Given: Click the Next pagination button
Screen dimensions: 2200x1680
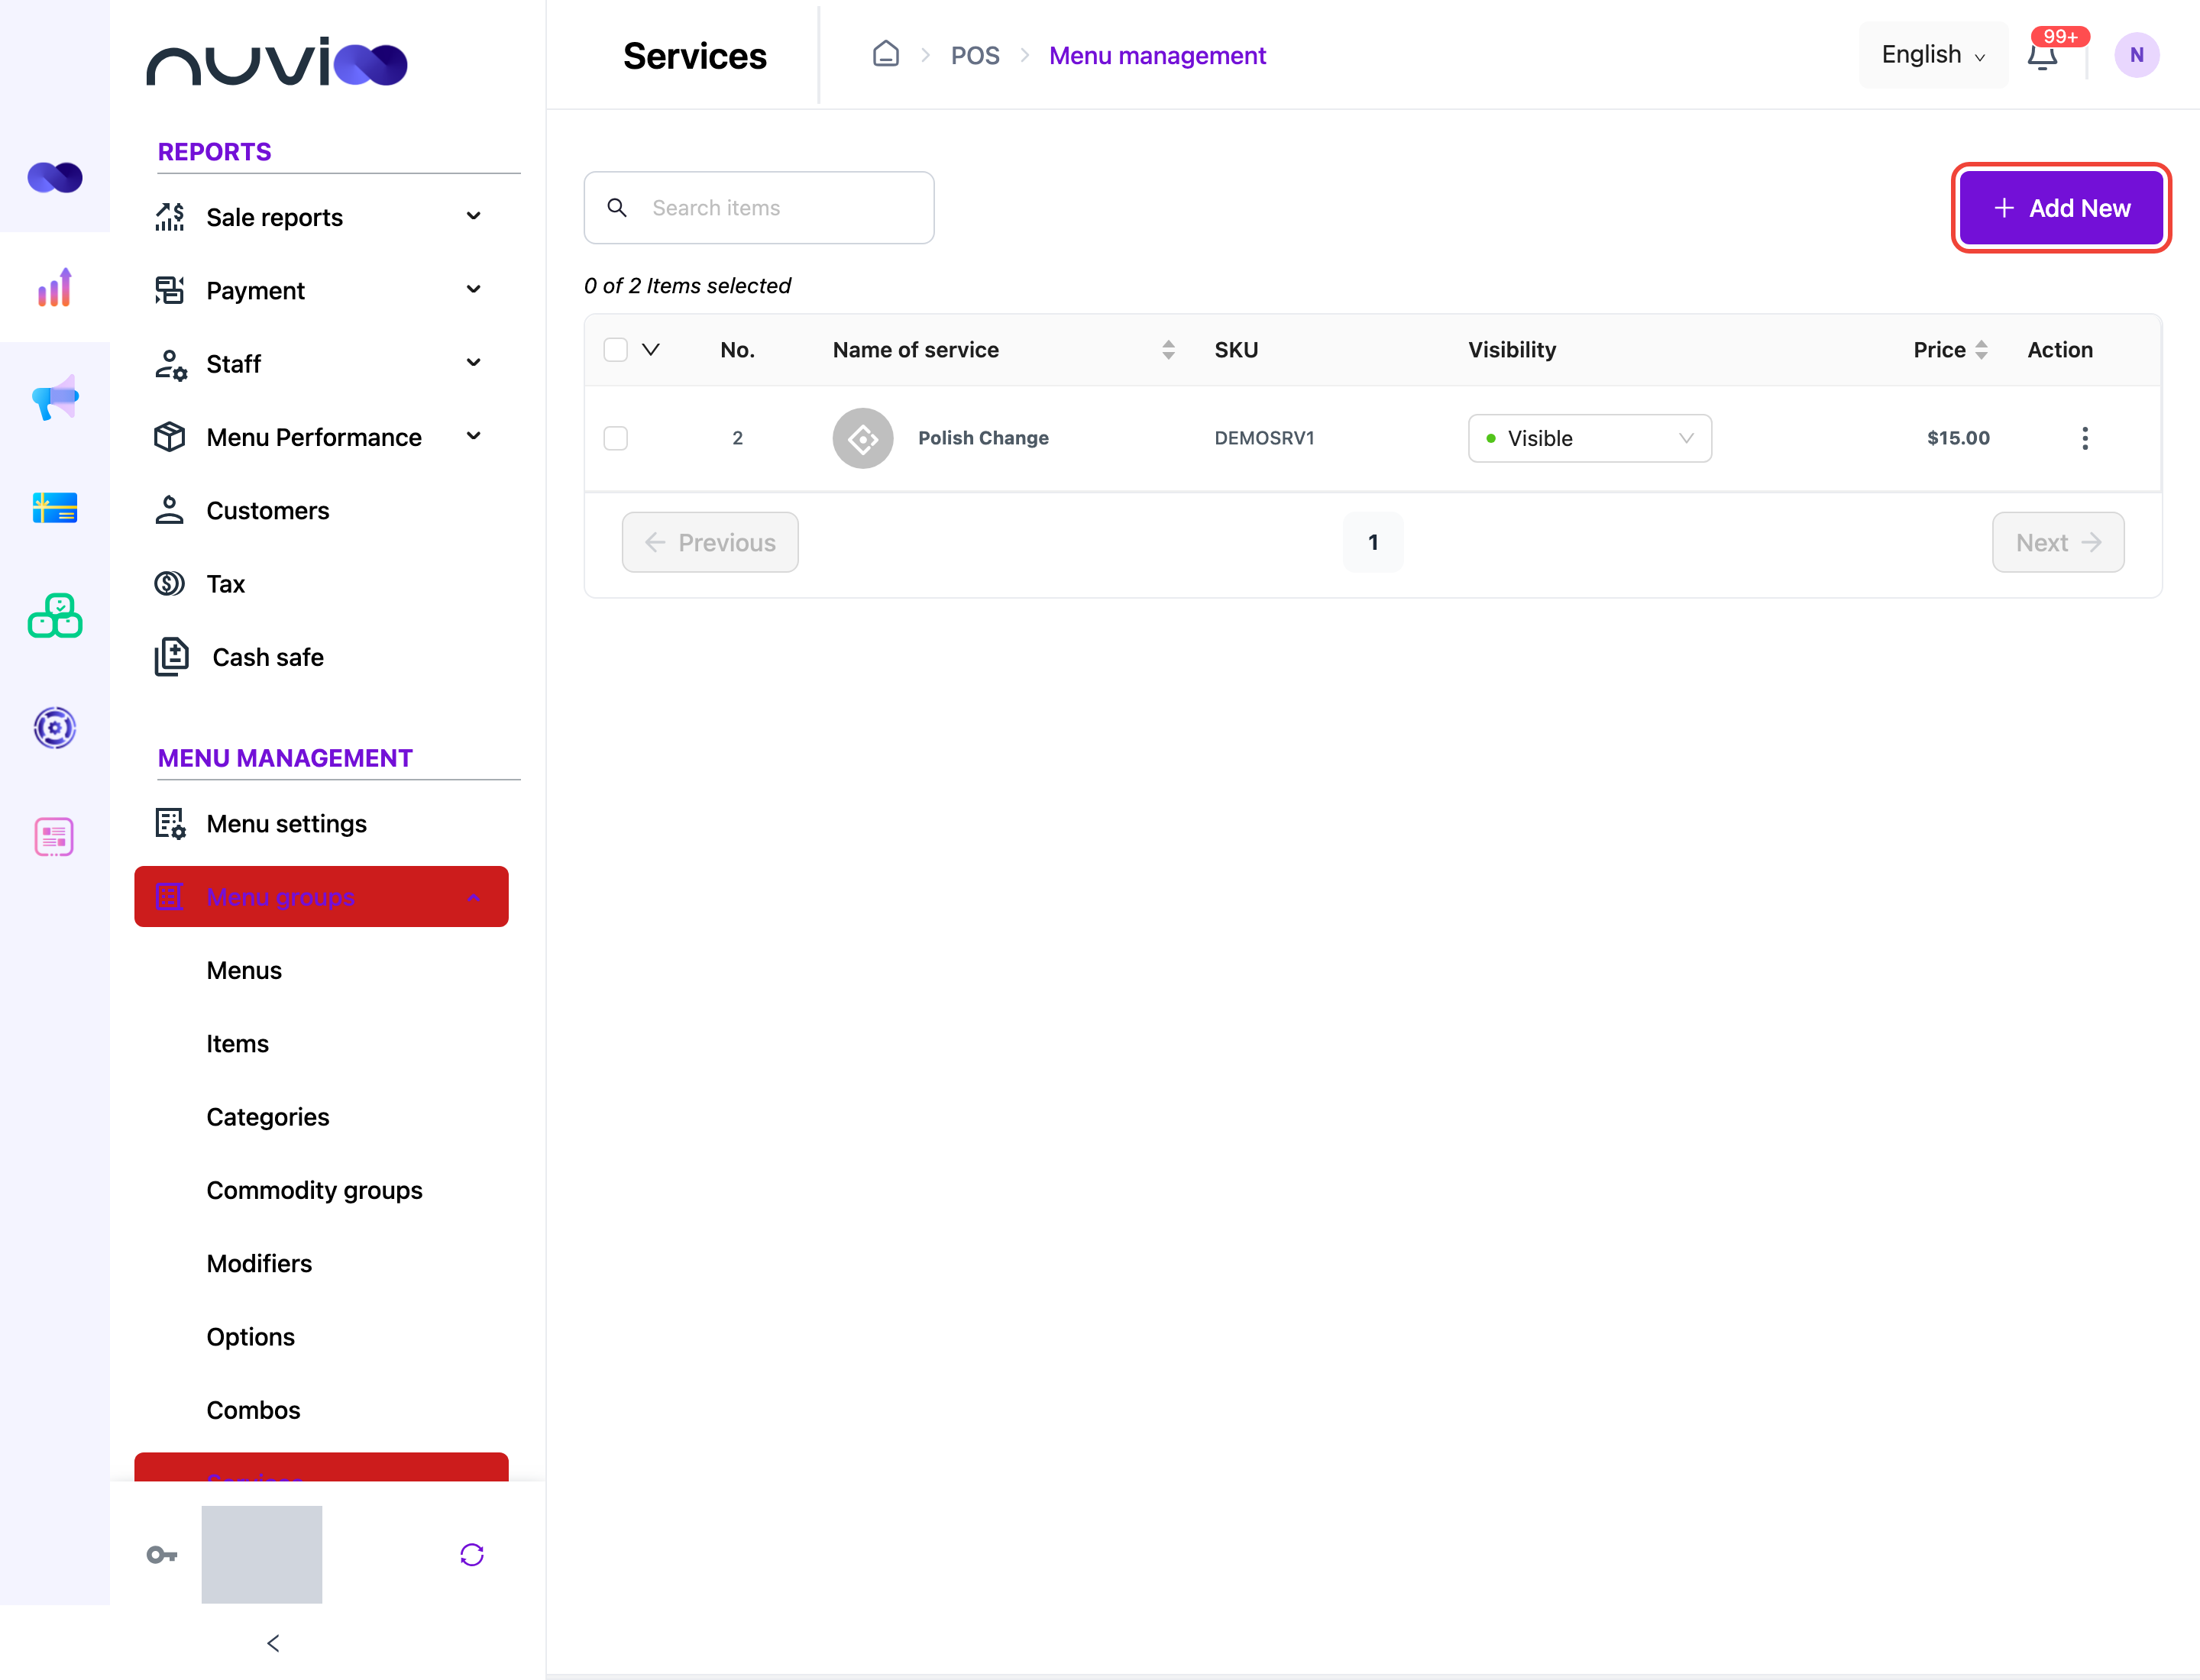Looking at the screenshot, I should tap(2057, 542).
